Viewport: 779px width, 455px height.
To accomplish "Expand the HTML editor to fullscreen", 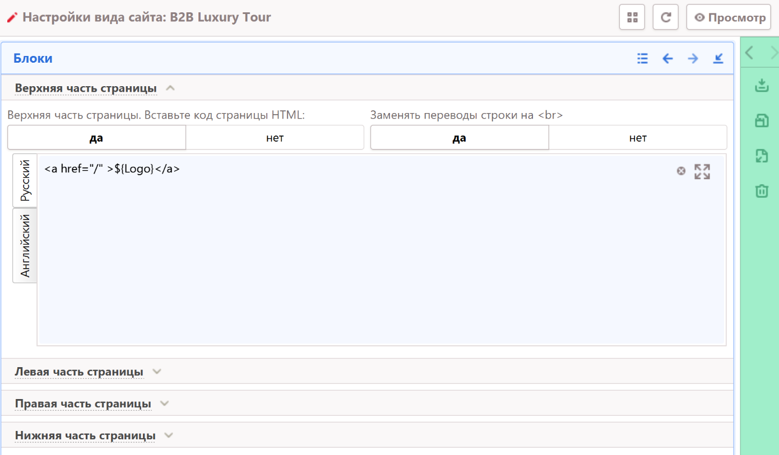I will coord(702,171).
